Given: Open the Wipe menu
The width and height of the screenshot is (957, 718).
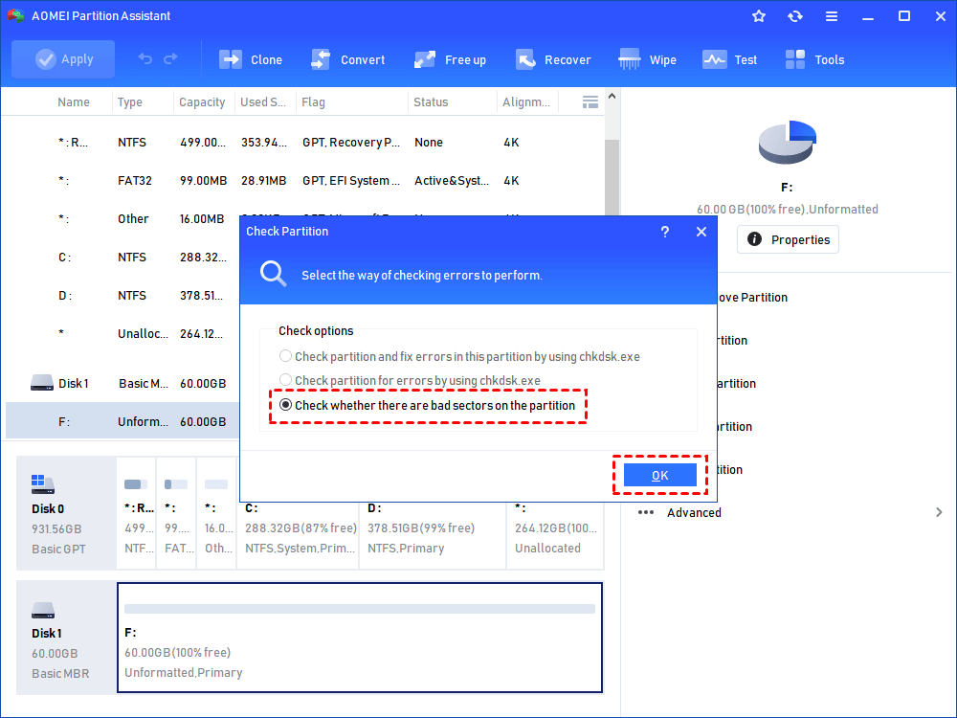Looking at the screenshot, I should pos(647,59).
